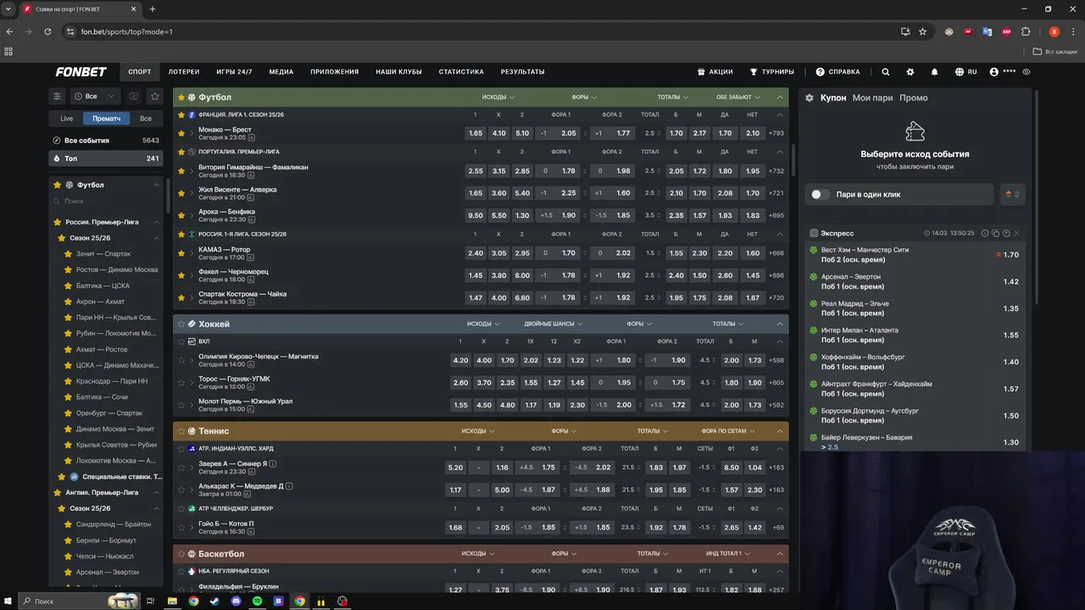1085x610 pixels.
Task: Open the site search magnifier icon
Action: [x=886, y=72]
